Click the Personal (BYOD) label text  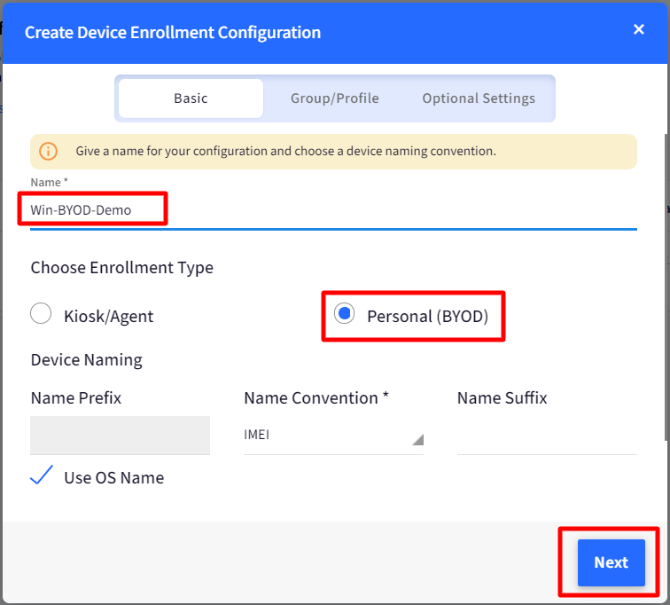(428, 317)
